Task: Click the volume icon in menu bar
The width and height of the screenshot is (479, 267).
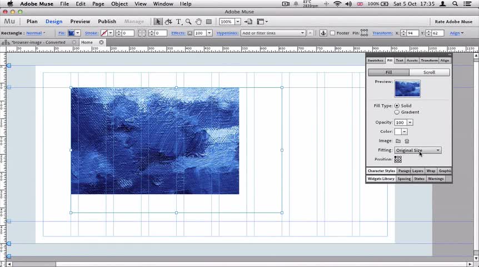Action: click(348, 4)
